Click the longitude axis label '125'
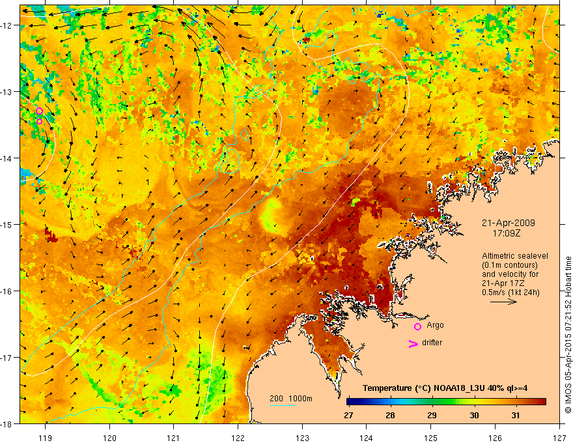 click(x=431, y=438)
